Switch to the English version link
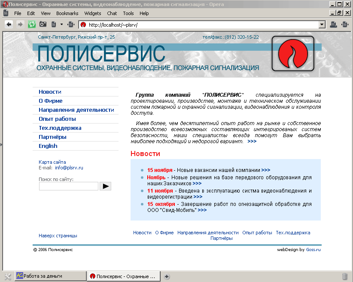The image size is (353, 282). coord(48,146)
